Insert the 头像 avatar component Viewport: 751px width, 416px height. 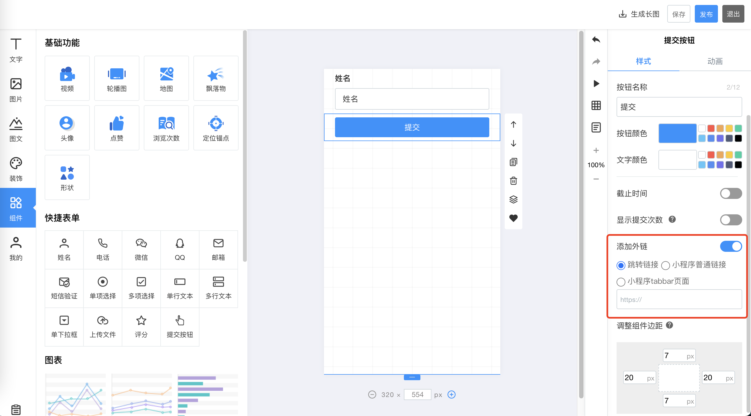tap(67, 128)
